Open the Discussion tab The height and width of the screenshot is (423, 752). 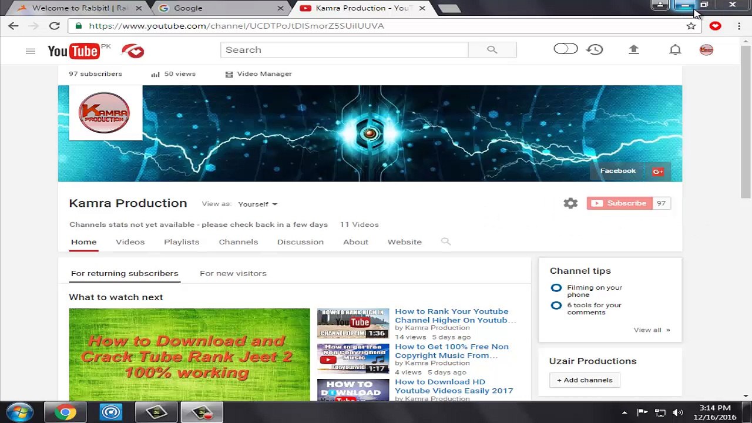[x=300, y=242]
